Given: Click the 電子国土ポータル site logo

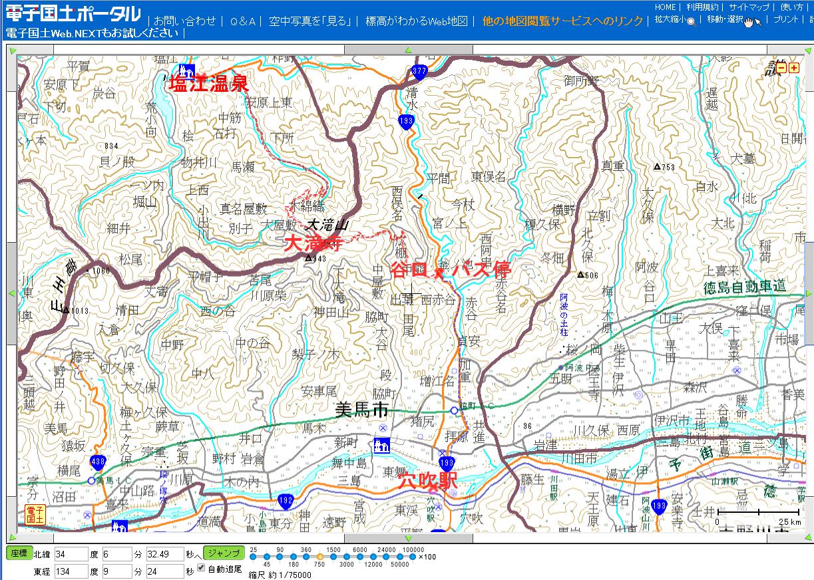Looking at the screenshot, I should (x=73, y=14).
